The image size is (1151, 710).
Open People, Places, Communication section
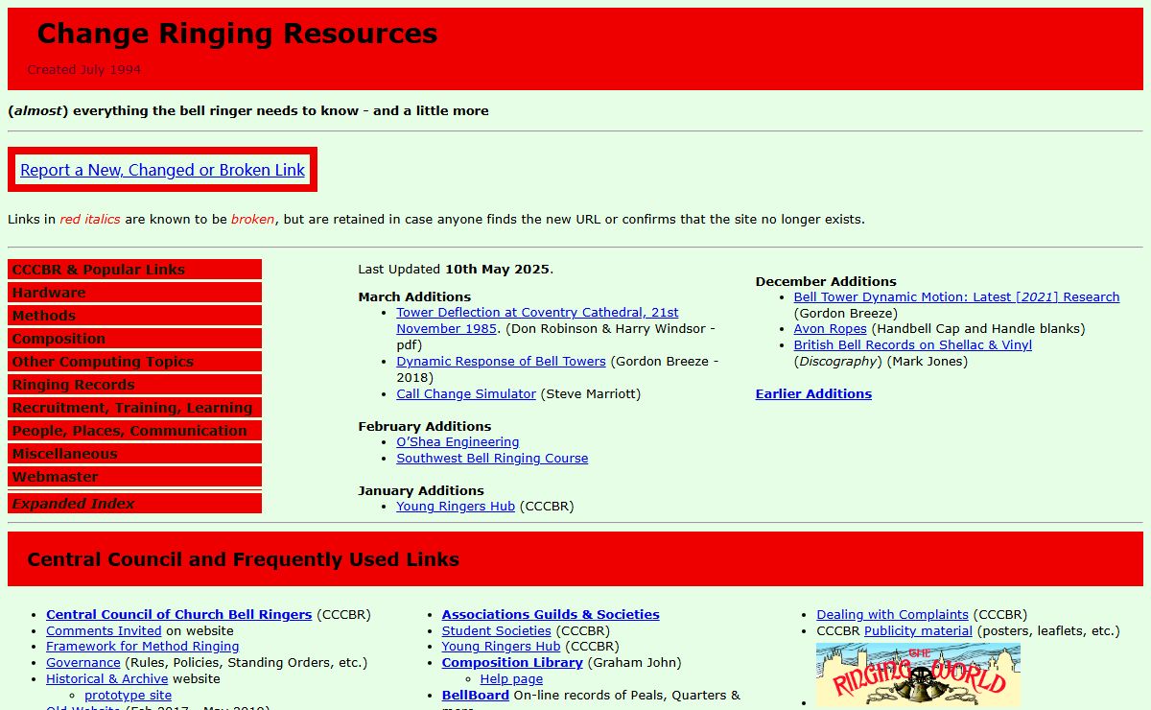coord(134,431)
